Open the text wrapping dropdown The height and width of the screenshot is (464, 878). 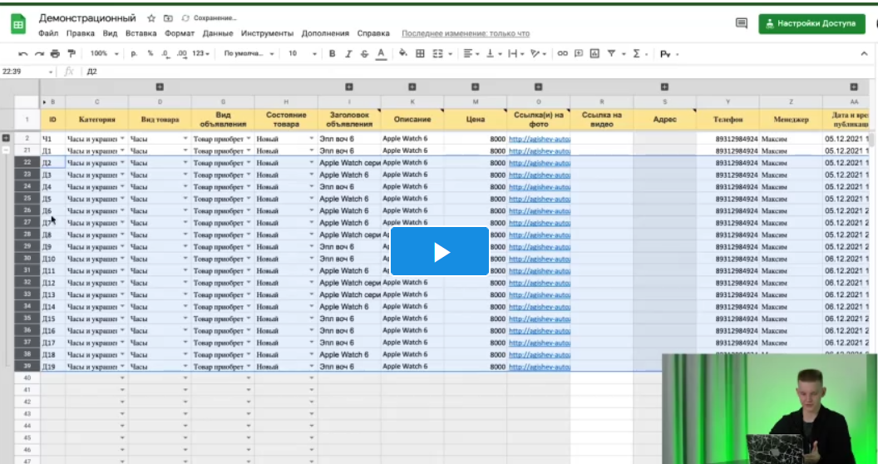coord(515,54)
